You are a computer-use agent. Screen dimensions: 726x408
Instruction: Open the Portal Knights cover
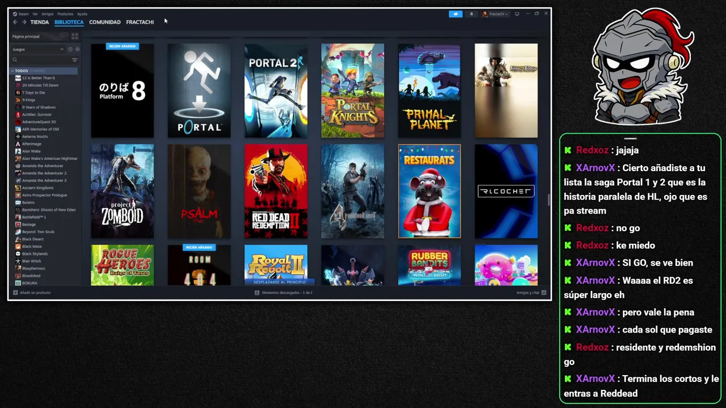pos(353,91)
